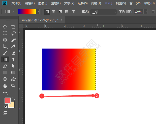Open the 图像(I) menu
The height and width of the screenshot is (124, 156).
pyautogui.click(x=43, y=3)
